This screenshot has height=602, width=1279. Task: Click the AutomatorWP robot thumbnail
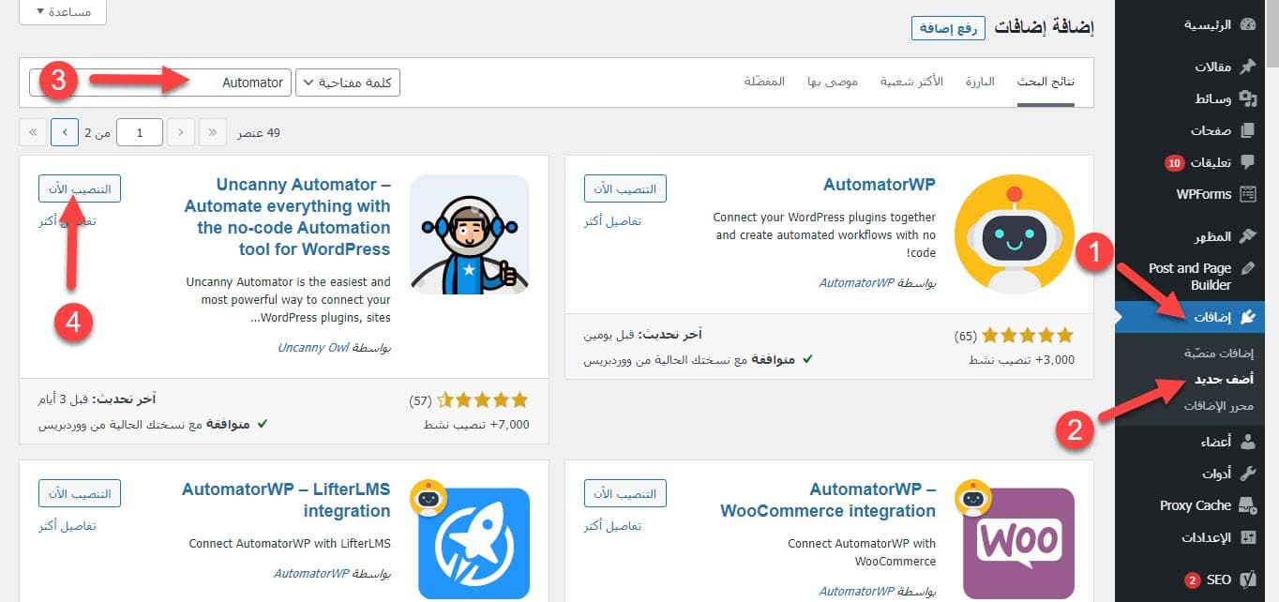pos(1015,234)
